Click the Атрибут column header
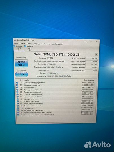Image resolution: width=114 pixels, height=152 pixels. [x=26, y=80]
